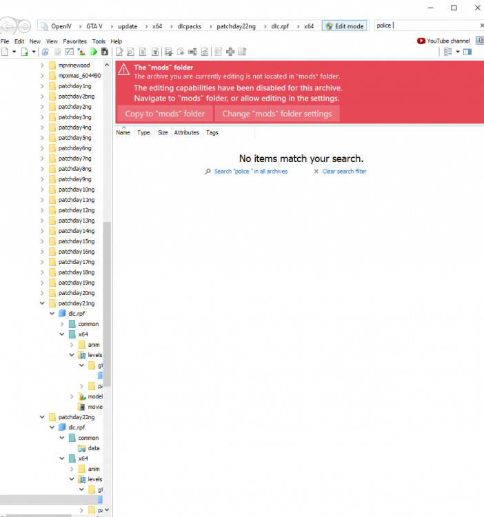Screen dimensions: 484x517
Task: Open the import document dropdown arrow
Action: pos(34,52)
